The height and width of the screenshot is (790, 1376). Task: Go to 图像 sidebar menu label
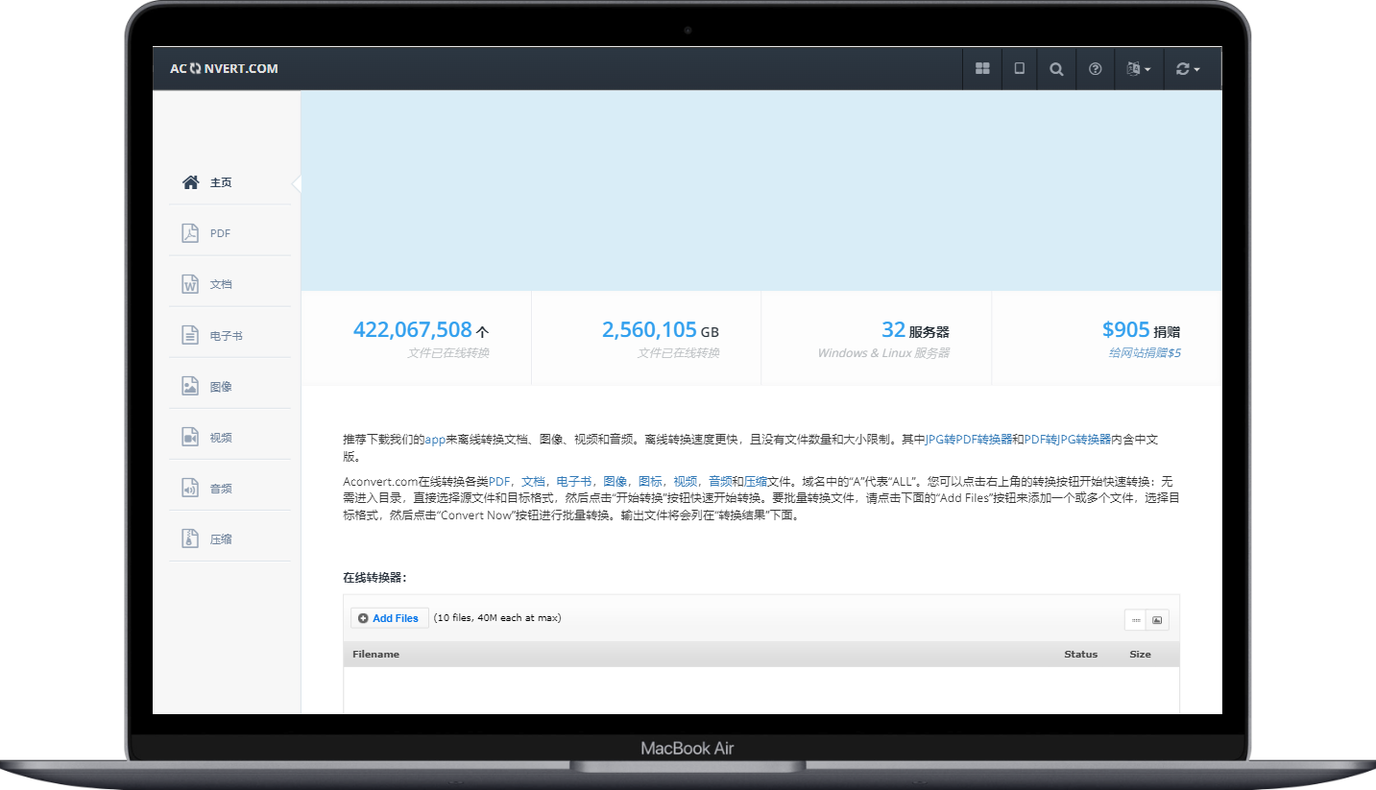[x=221, y=387]
